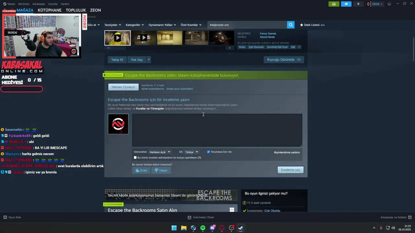Open the Windows Start menu

(174, 228)
